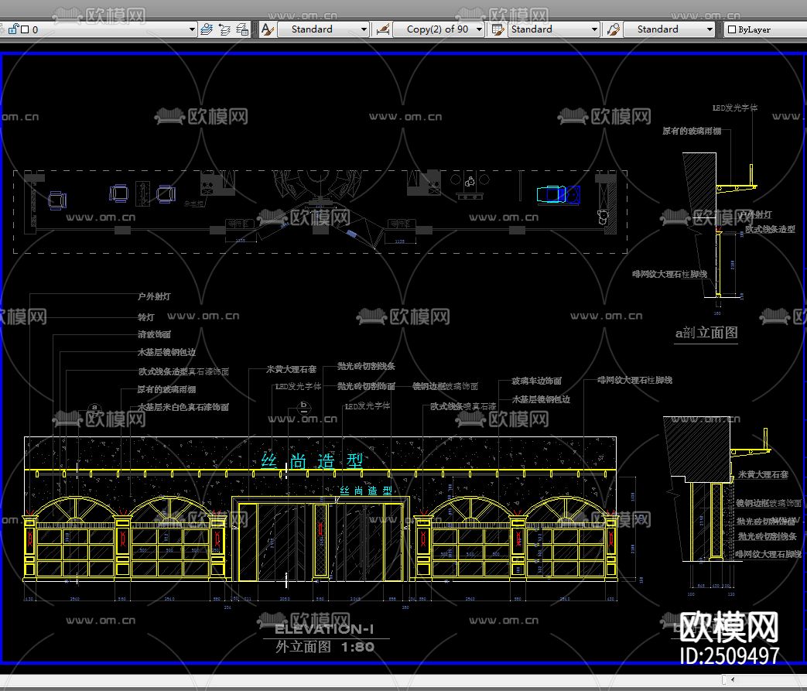Select the 米黄大理石套 annotation label
Viewport: 807px width, 691px height.
291,369
